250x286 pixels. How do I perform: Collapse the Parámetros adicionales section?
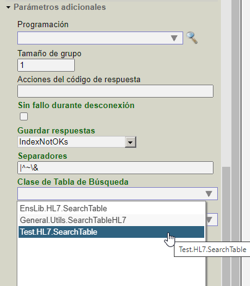8,7
